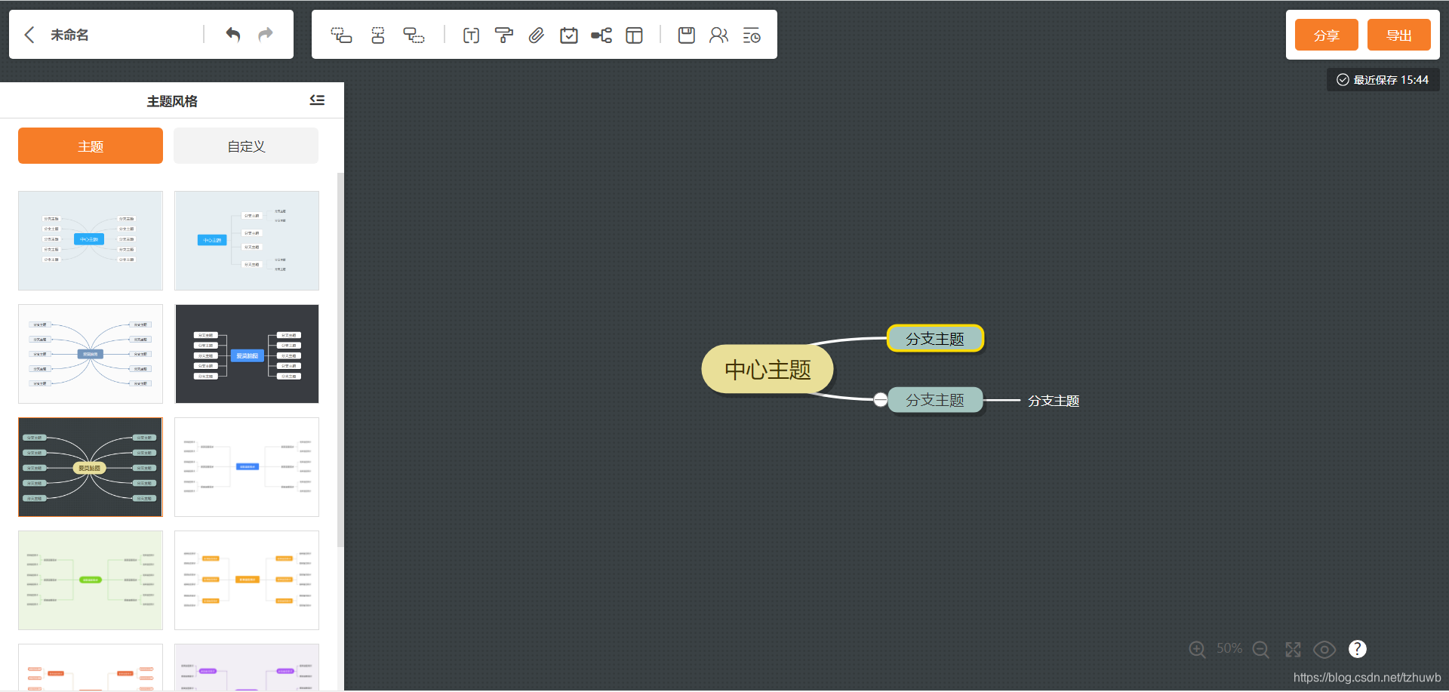Collapse the lower branch with minus circle
Image resolution: width=1449 pixels, height=692 pixels.
tap(880, 400)
